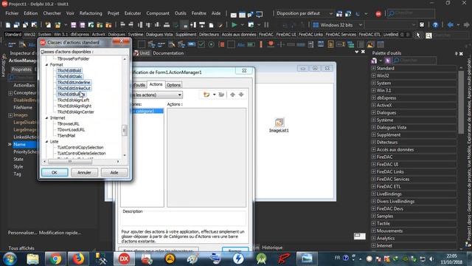Screen dimensions: 472x266
Task: Click Annuler in Classes d'actions standard dialog
Action: [84, 172]
